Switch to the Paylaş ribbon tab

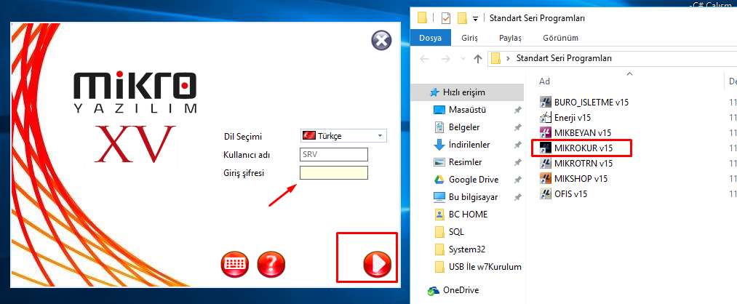[511, 38]
